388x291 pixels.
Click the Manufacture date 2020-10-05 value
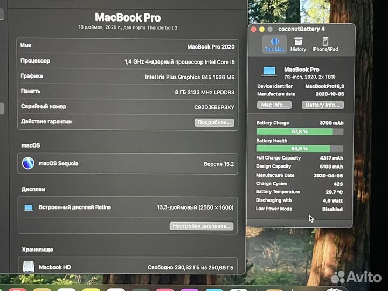coord(330,94)
